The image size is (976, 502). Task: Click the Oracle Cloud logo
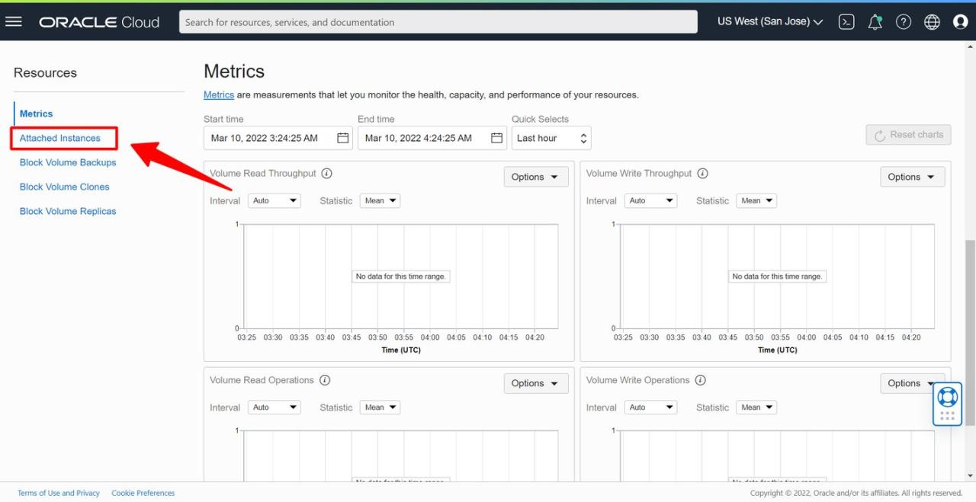click(99, 22)
